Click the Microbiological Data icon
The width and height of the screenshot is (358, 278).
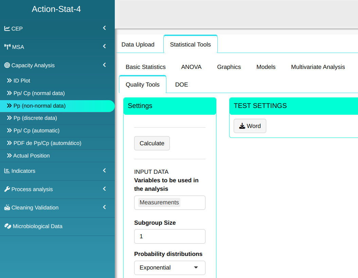tap(7, 226)
